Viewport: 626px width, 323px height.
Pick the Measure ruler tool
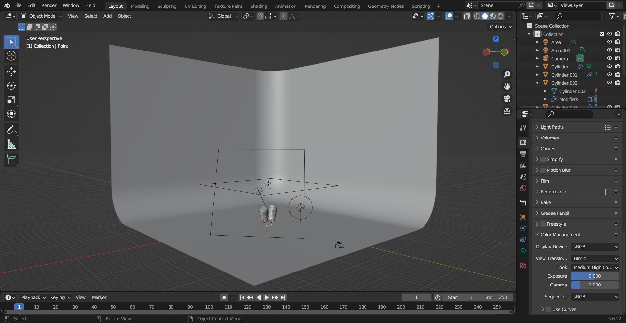click(x=11, y=144)
